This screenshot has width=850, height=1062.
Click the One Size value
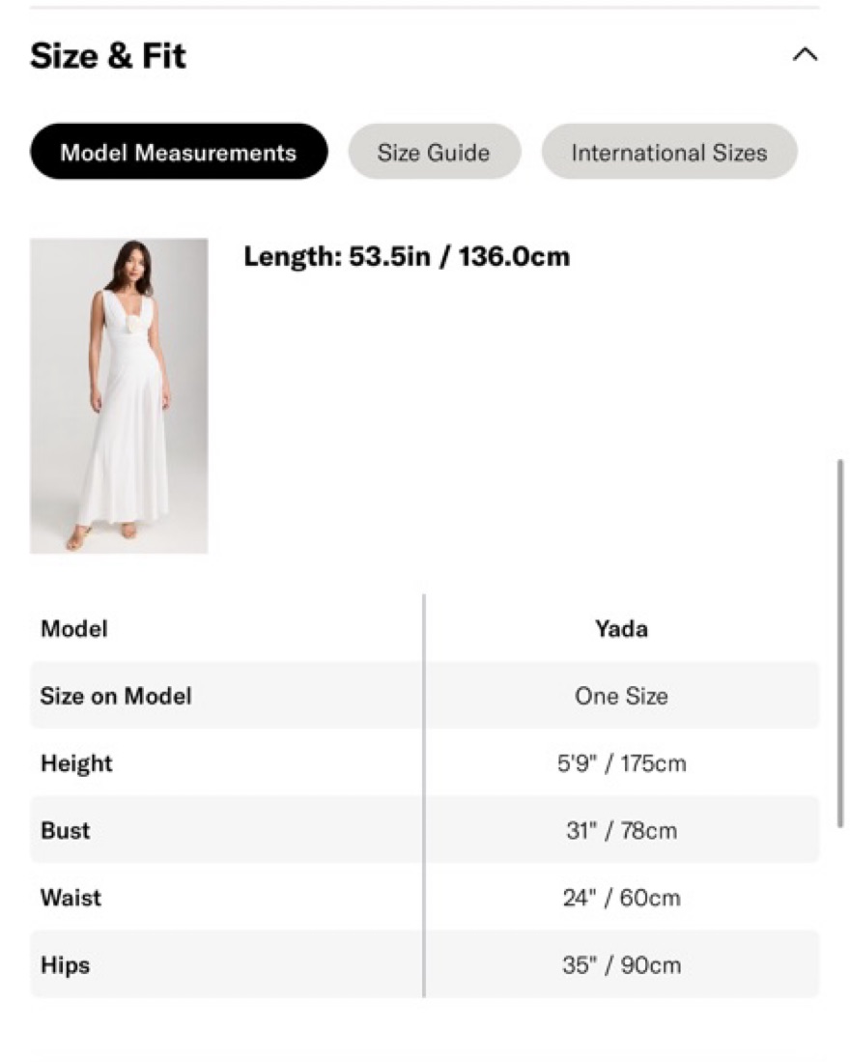tap(621, 696)
